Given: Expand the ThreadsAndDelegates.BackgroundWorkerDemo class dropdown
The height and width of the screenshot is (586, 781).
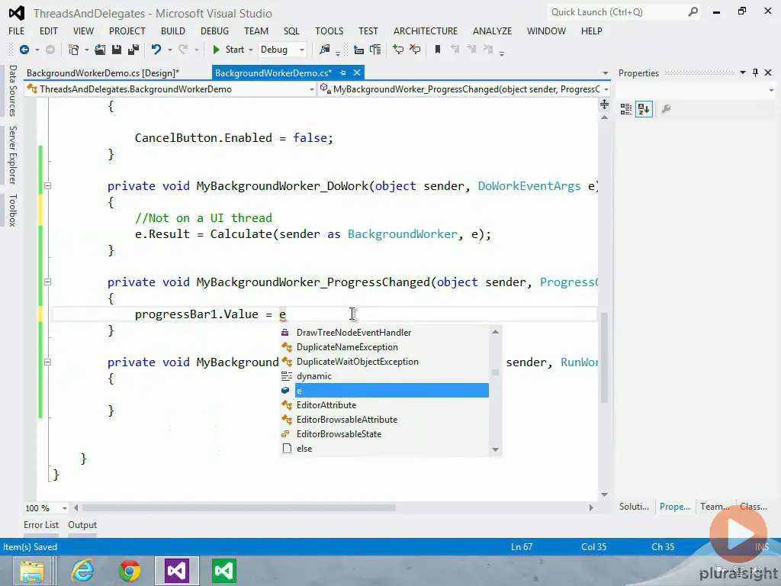Looking at the screenshot, I should (x=311, y=89).
